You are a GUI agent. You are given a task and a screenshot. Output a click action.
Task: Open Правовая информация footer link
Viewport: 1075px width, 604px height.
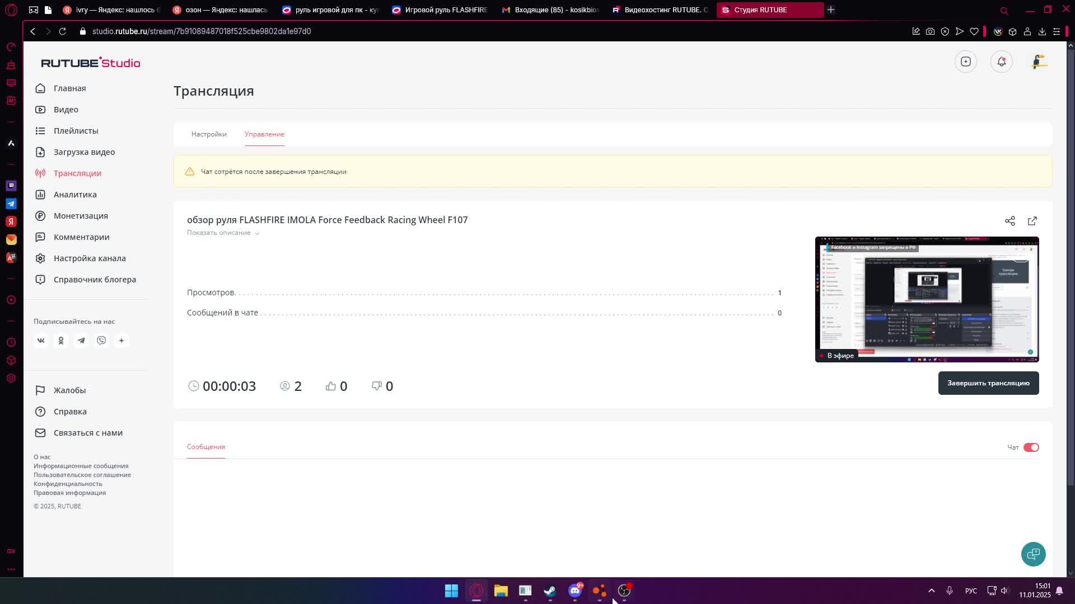click(69, 493)
